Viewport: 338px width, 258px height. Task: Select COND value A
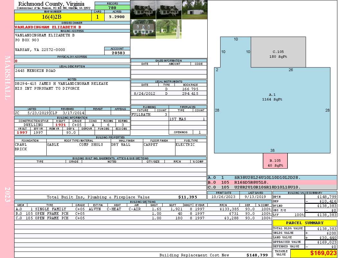pyautogui.click(x=93, y=125)
